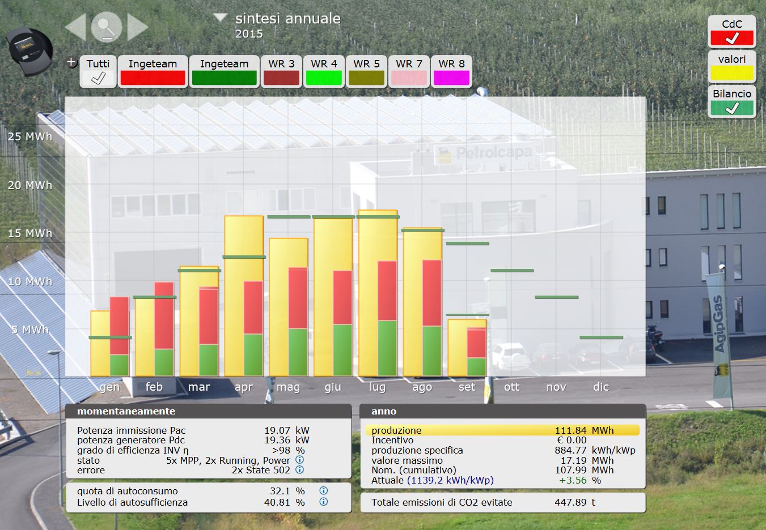The image size is (766, 530).
Task: Click the plus icon beside Tutti
Action: point(71,62)
